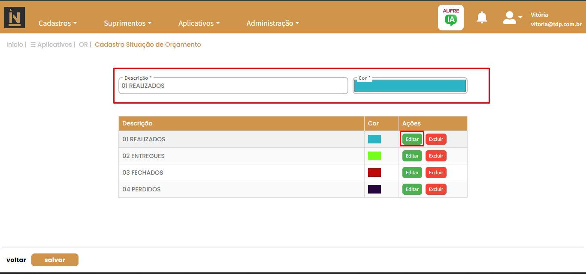Screen dimensions: 586x274
Task: Open the Cor color picker field
Action: [x=410, y=86]
